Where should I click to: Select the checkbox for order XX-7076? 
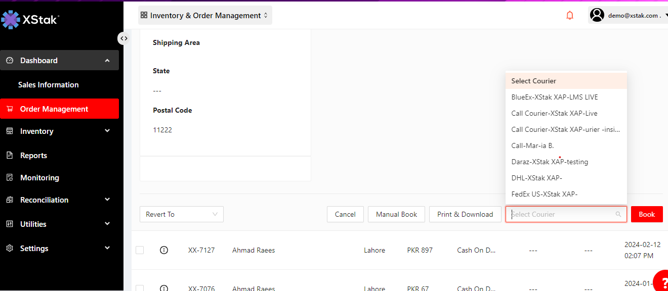[x=140, y=288]
